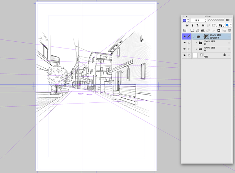Click the Apply Mask to Layer icon

point(224,30)
